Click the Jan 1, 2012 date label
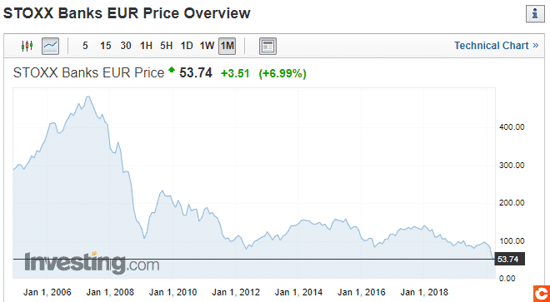The image size is (550, 302). point(236,292)
